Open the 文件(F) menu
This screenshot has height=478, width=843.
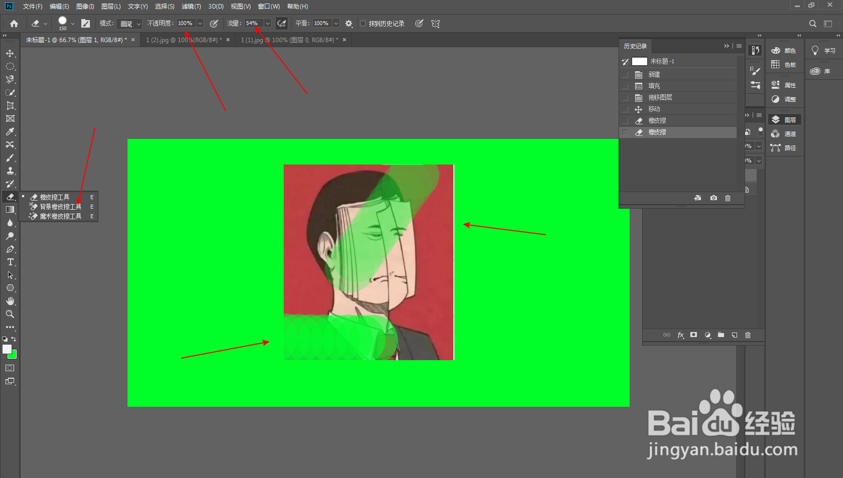pos(33,7)
